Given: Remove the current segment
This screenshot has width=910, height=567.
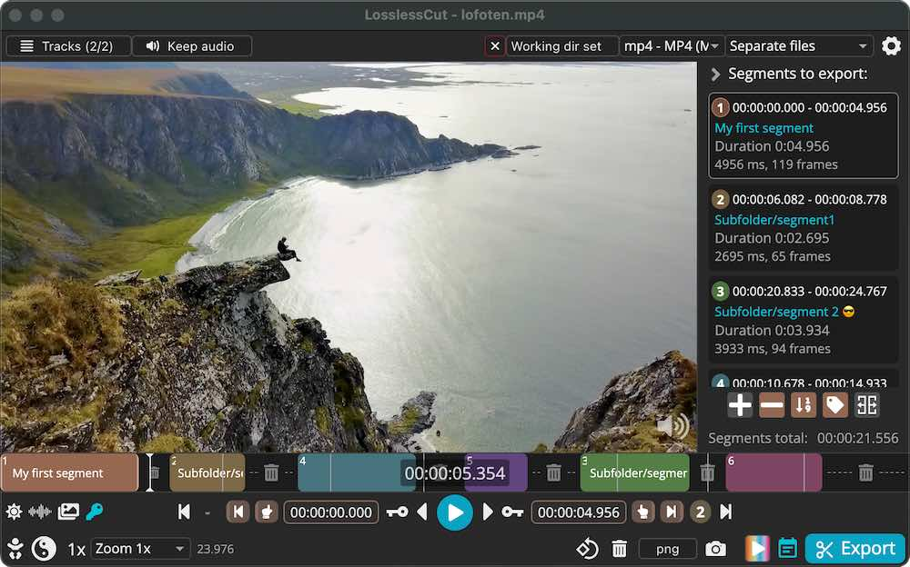Looking at the screenshot, I should (x=772, y=405).
